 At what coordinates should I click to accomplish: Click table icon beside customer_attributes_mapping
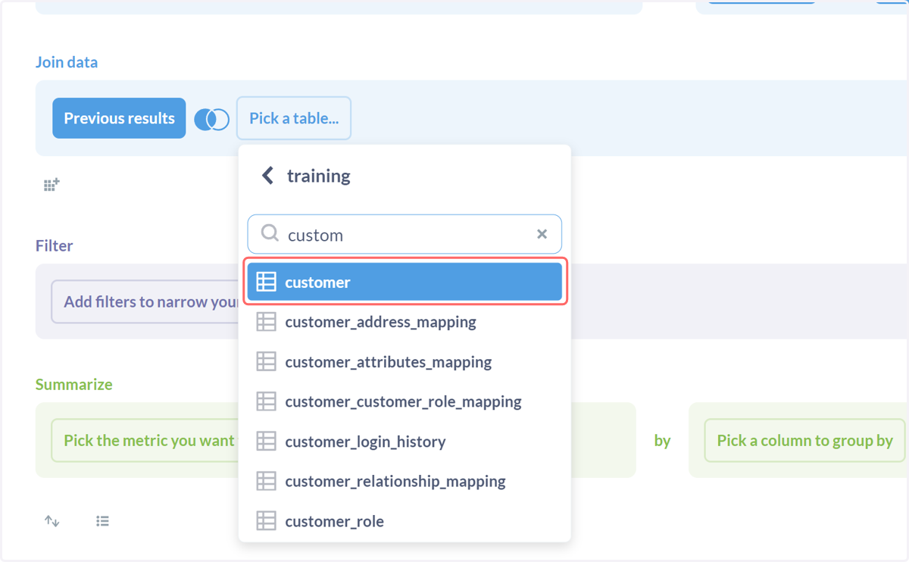266,362
